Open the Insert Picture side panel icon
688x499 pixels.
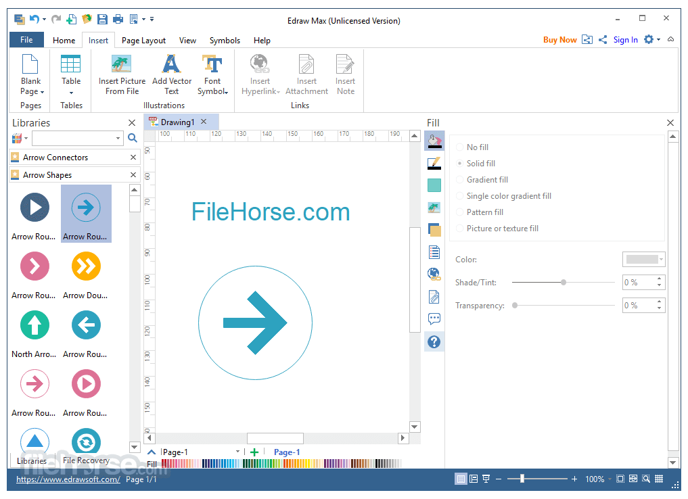434,208
